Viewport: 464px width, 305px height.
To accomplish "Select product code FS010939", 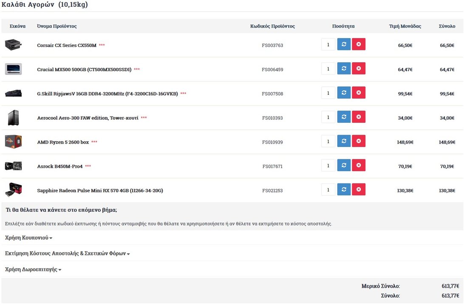I will (272, 142).
